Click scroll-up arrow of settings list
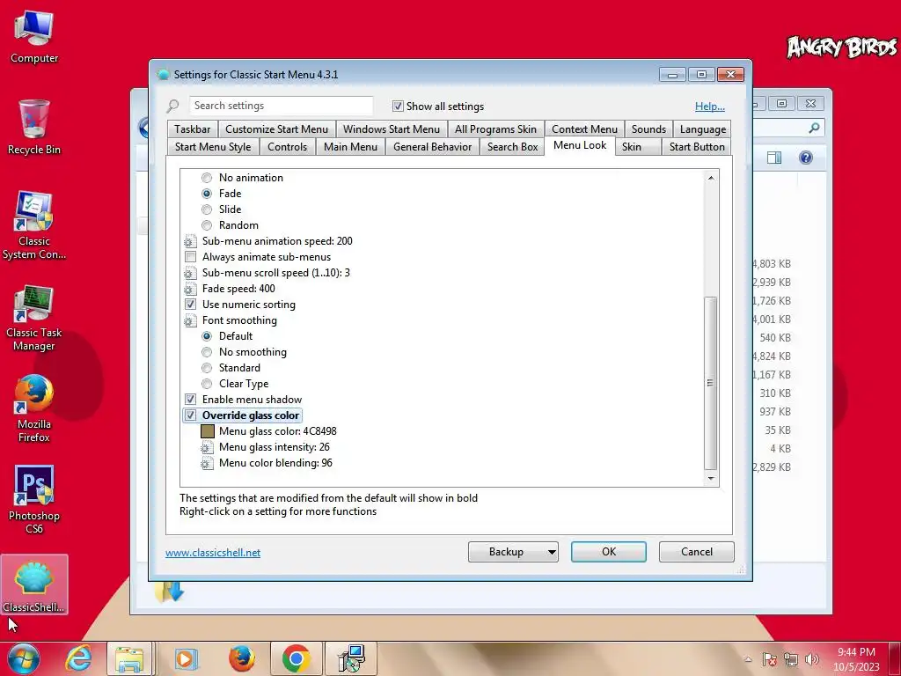Image resolution: width=901 pixels, height=676 pixels. (x=711, y=178)
